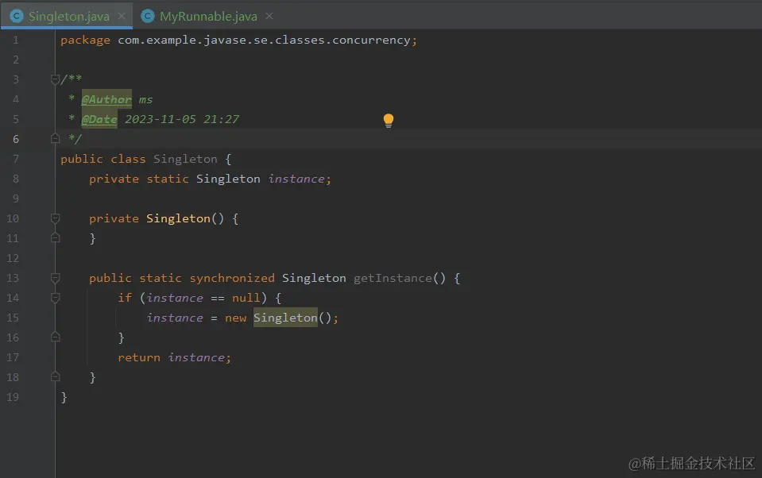Collapse the Singleton constructor at line 10
The image size is (762, 478).
pos(55,218)
